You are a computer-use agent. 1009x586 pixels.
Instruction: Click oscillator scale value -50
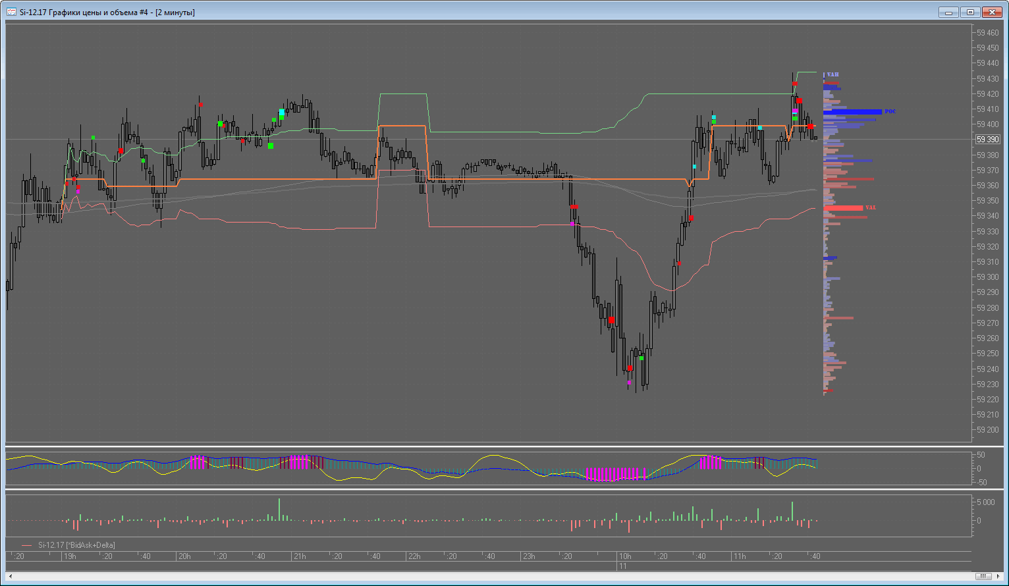point(981,483)
